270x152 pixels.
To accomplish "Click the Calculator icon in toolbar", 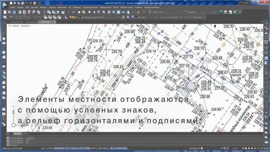I will 128,12.
